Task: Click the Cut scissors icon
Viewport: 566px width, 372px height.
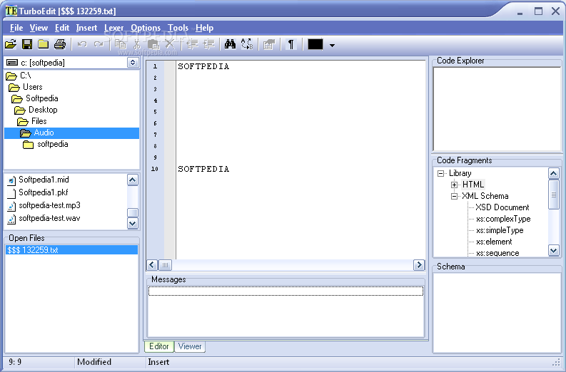Action: coord(137,44)
